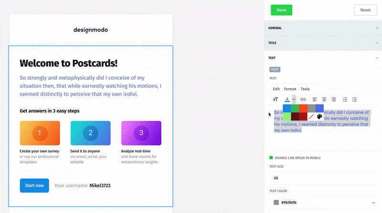Expand the TITLE section
This screenshot has width=382, height=213.
323,43
